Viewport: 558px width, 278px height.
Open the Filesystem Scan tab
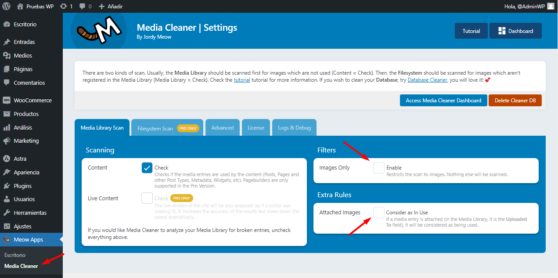167,128
